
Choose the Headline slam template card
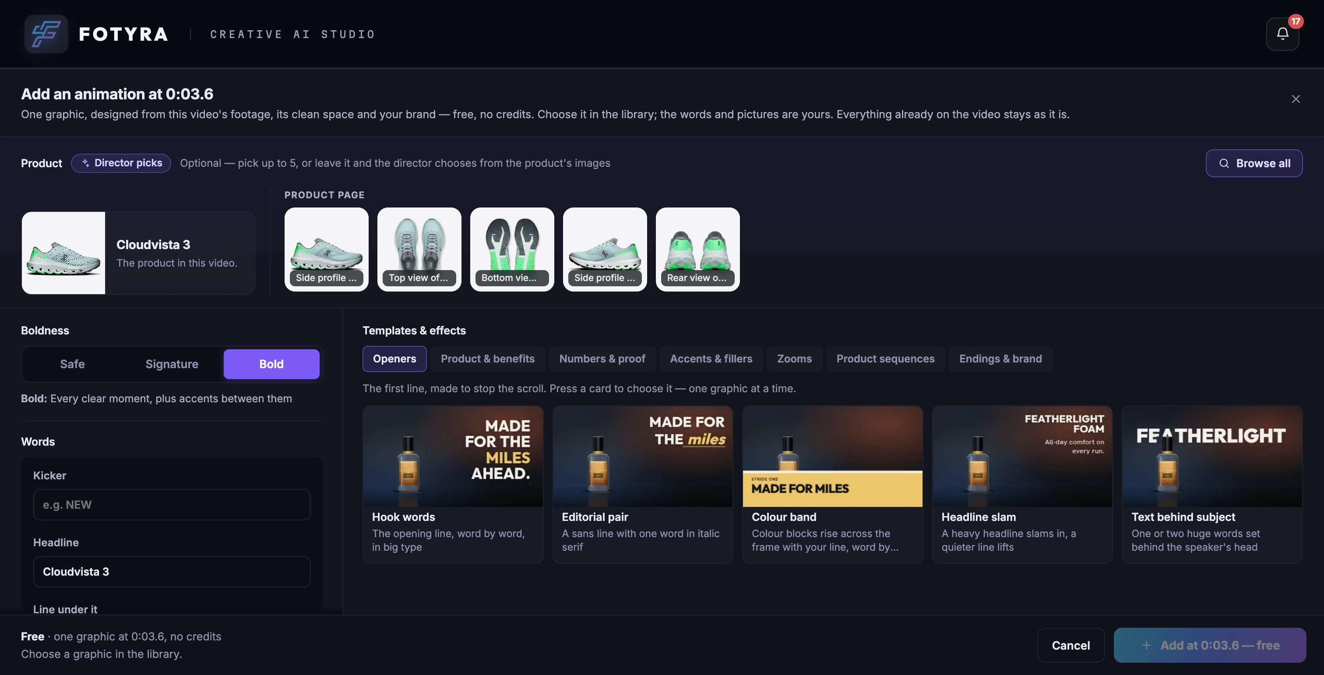click(x=1022, y=485)
